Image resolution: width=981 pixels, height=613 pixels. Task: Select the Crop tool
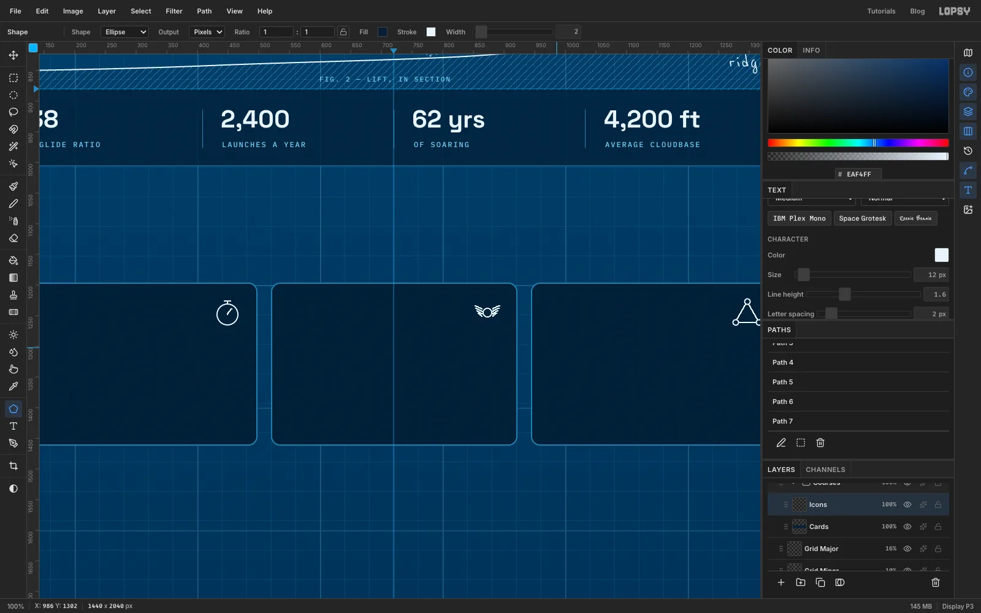click(13, 466)
